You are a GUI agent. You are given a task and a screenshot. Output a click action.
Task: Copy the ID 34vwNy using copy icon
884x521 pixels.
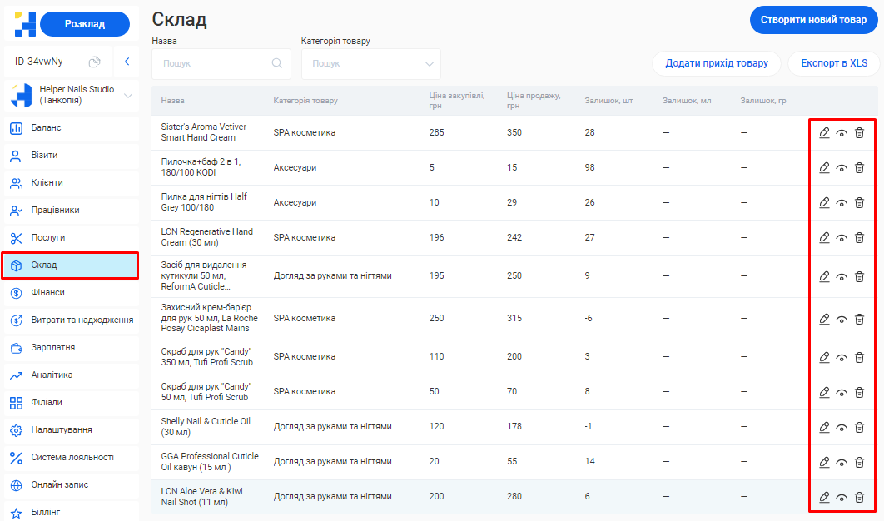95,62
